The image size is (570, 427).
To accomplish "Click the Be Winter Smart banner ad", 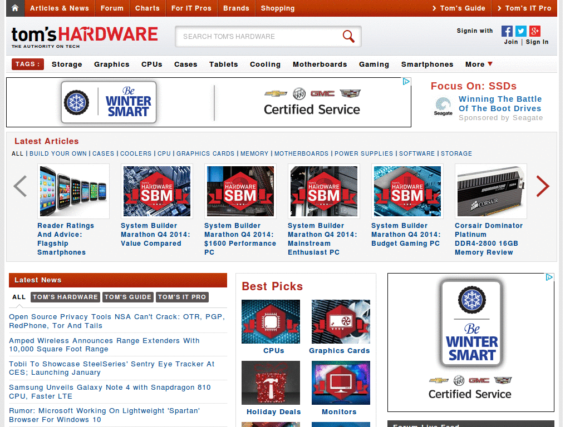I will click(x=209, y=102).
